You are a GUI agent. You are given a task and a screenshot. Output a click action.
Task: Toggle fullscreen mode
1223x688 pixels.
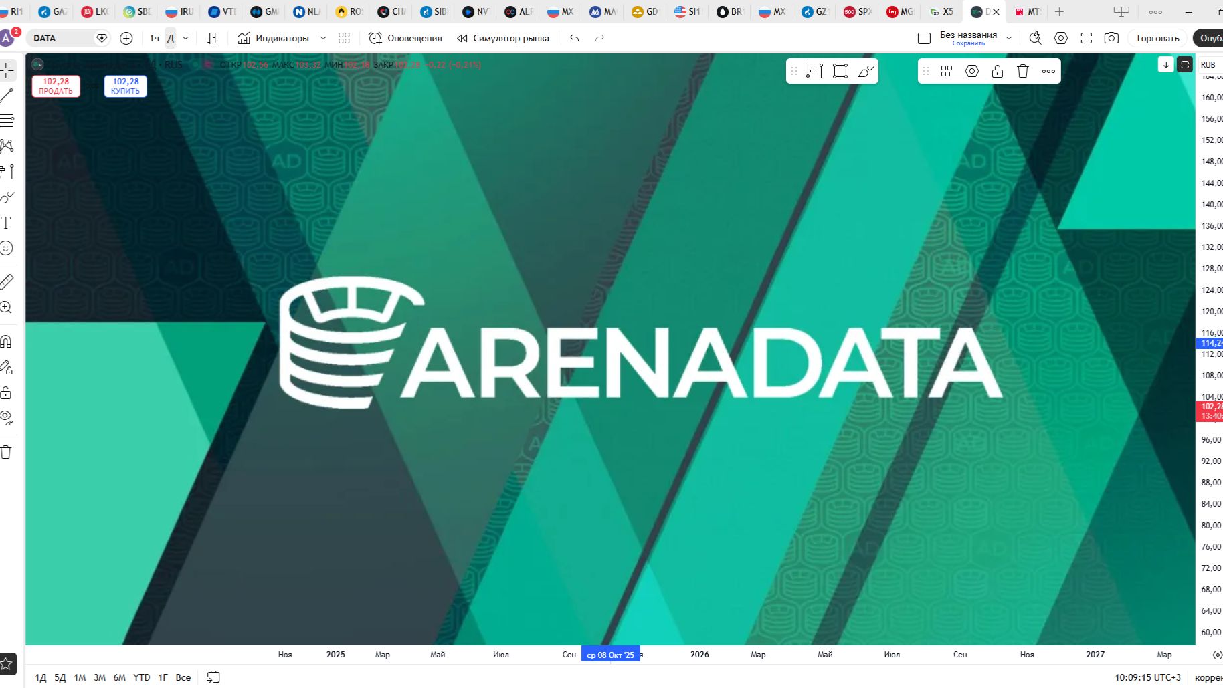coord(1087,38)
